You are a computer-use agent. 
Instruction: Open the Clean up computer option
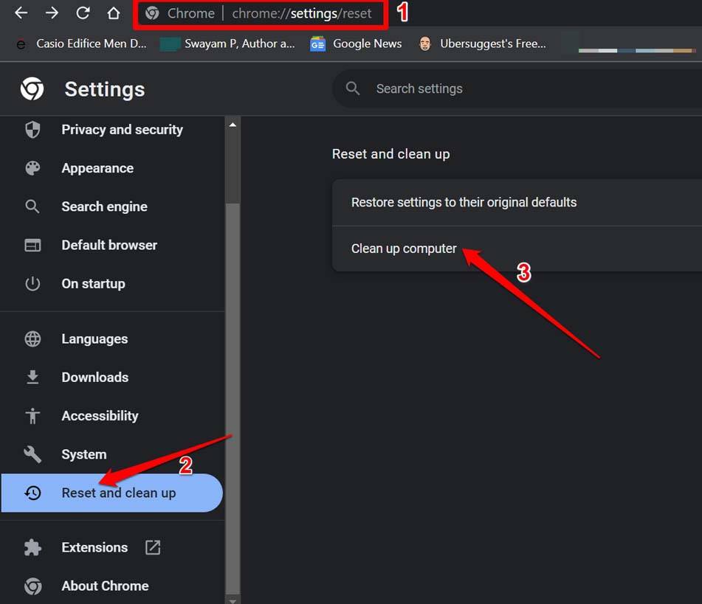(404, 249)
